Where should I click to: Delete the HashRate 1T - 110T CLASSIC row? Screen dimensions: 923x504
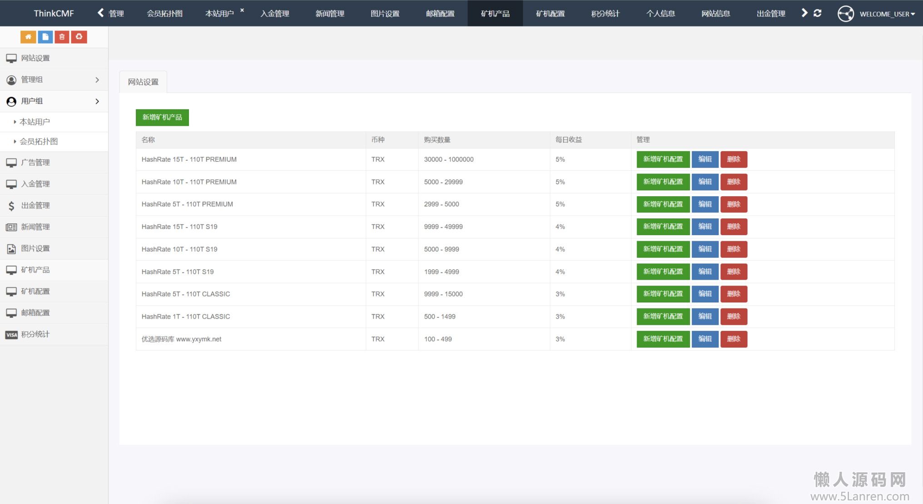click(733, 316)
